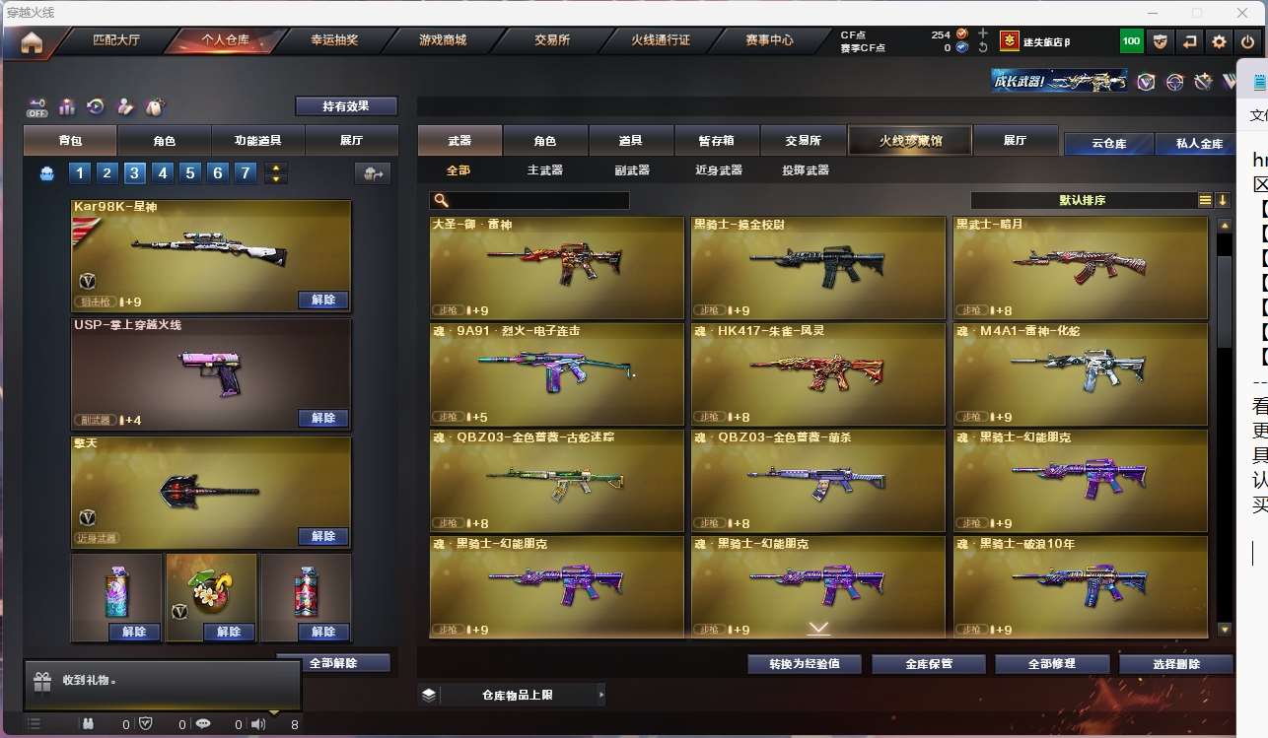Image resolution: width=1268 pixels, height=738 pixels.
Task: Expand the 仓库物品上限 panel arrow
Action: (600, 695)
